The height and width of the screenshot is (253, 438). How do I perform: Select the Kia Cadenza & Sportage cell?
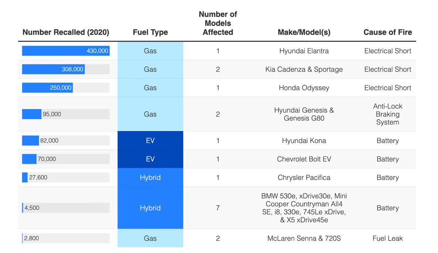[304, 69]
